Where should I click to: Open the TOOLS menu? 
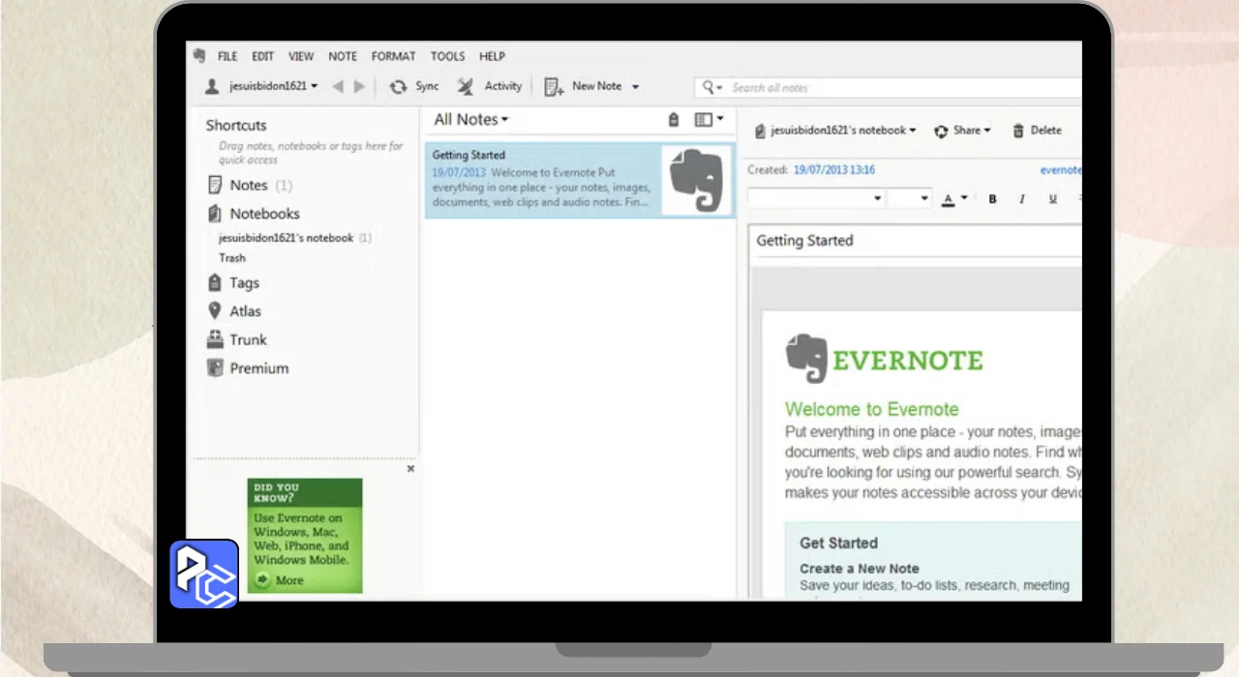coord(447,56)
